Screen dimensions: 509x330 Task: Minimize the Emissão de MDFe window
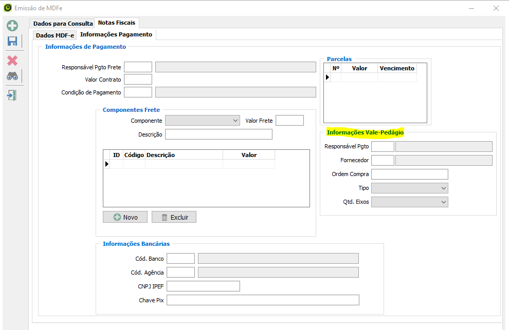click(471, 8)
